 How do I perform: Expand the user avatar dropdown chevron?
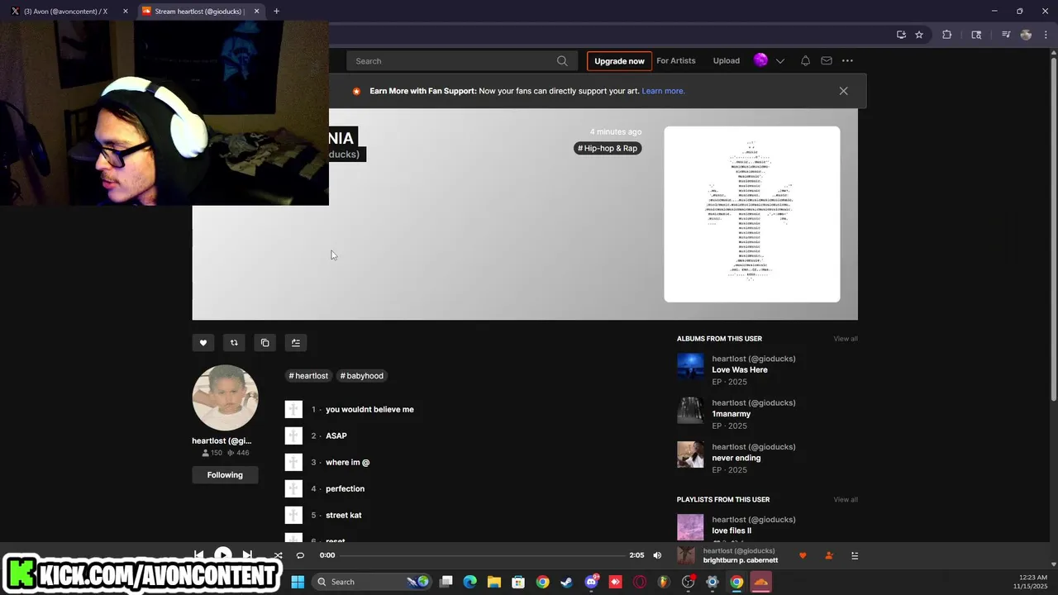pos(779,61)
